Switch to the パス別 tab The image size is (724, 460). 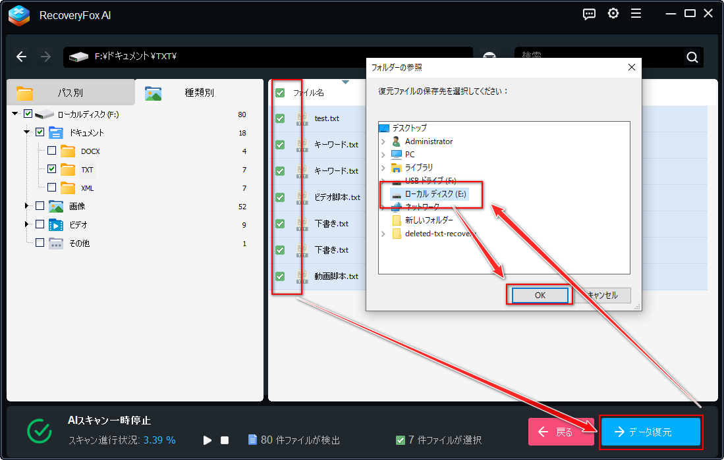tap(69, 93)
